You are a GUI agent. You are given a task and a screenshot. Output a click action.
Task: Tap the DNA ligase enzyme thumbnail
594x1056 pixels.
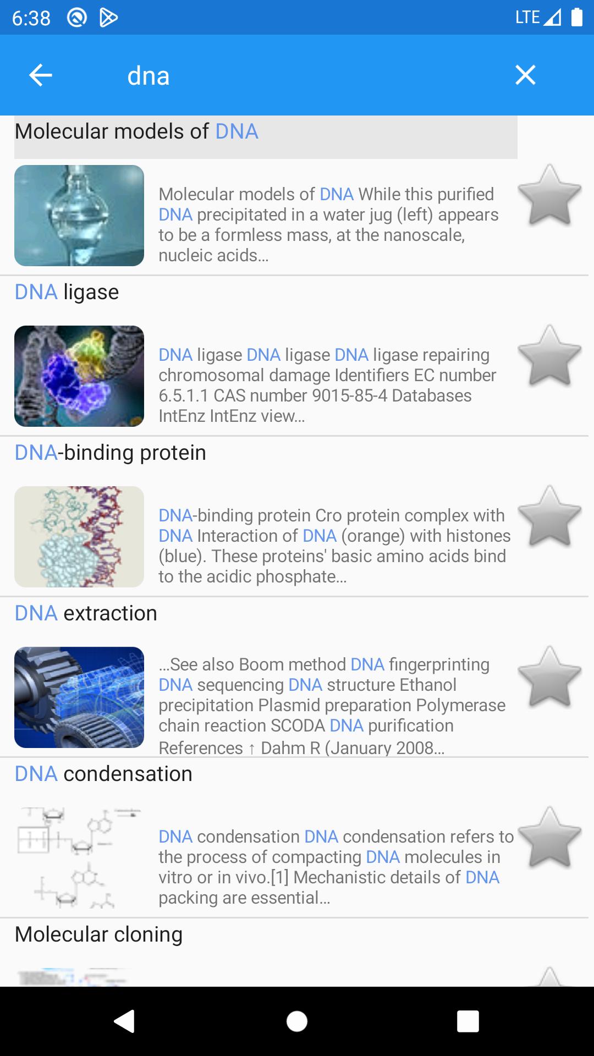click(x=79, y=376)
